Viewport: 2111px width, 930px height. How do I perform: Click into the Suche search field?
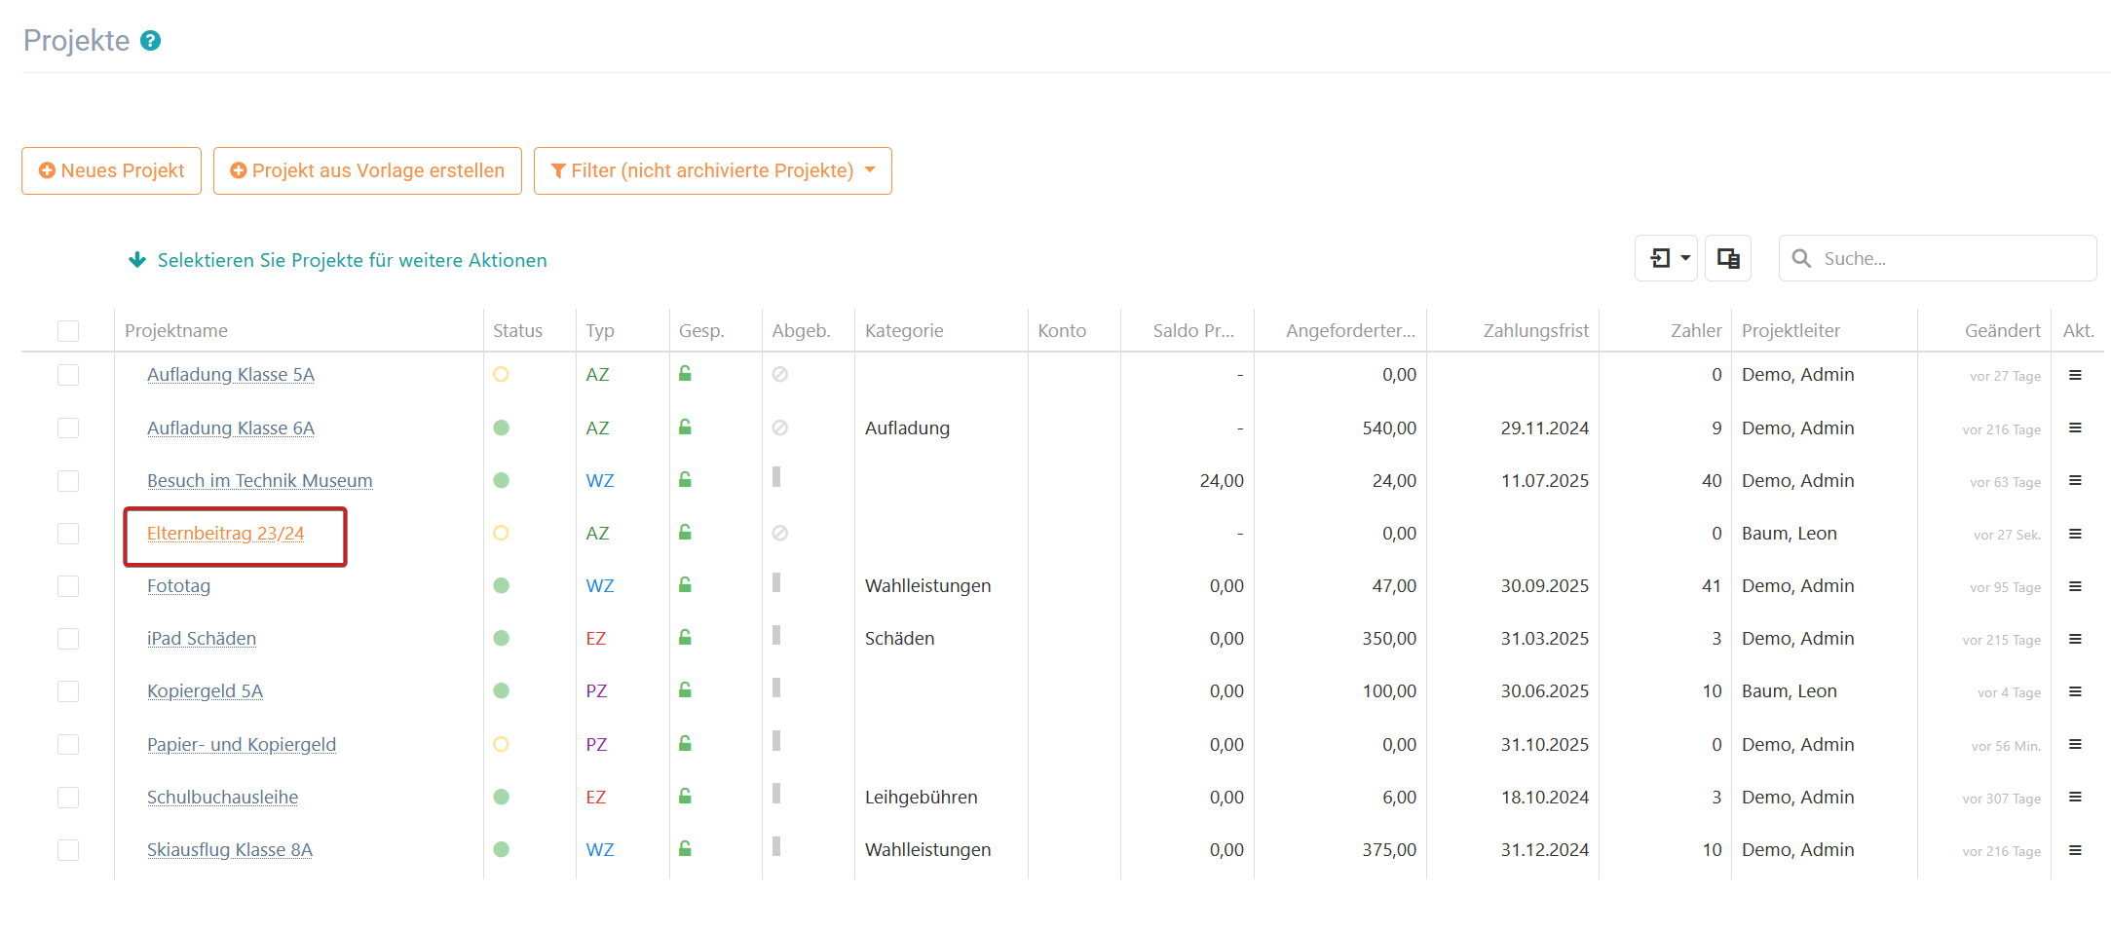click(x=1948, y=259)
